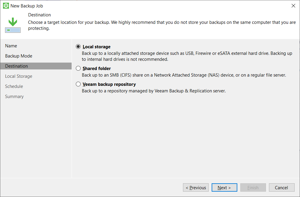The image size is (300, 197).
Task: Go to the Name wizard step
Action: pyautogui.click(x=11, y=46)
